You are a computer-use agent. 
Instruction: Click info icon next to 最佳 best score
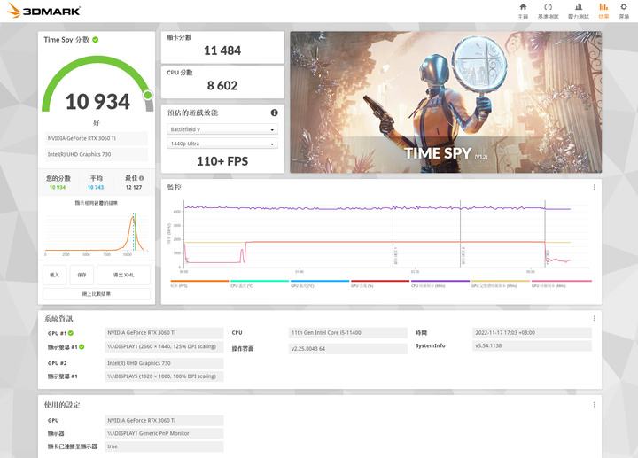pyautogui.click(x=141, y=178)
